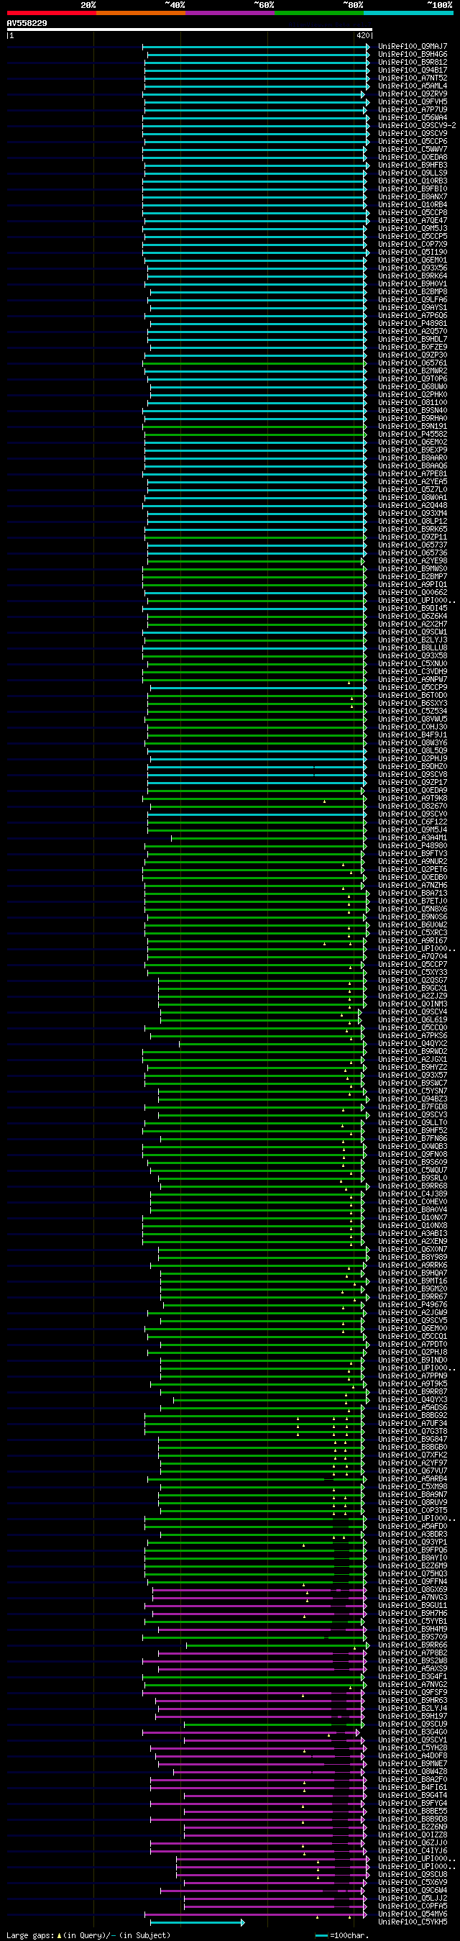This screenshot has height=1941, width=460.
Task: Click label UniRef100_C6F122
Action: 413,822
